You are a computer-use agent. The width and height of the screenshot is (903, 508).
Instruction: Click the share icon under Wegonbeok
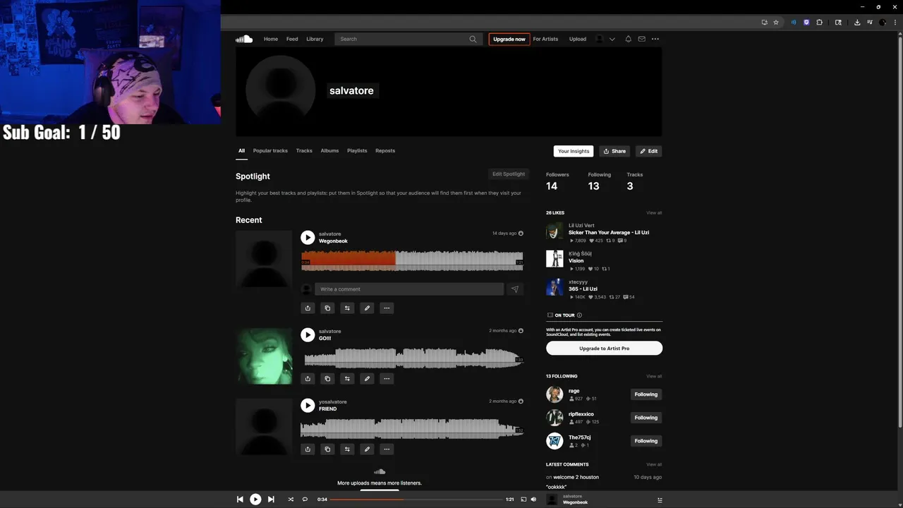click(308, 308)
